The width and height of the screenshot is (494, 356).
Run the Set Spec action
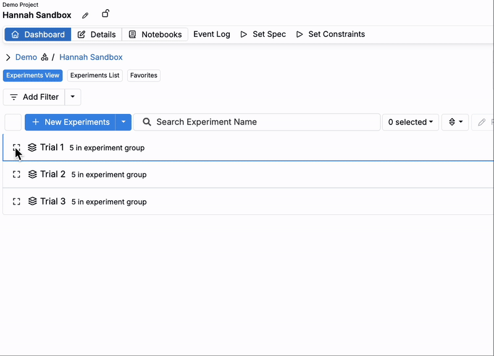coord(263,34)
